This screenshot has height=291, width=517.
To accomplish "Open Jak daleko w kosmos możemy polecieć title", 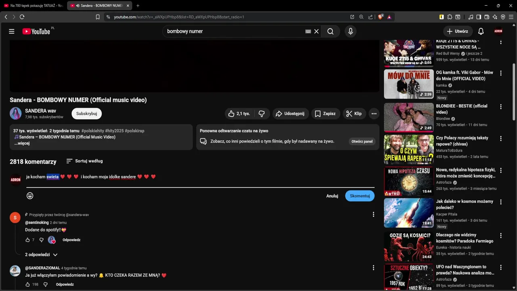I will point(464,205).
